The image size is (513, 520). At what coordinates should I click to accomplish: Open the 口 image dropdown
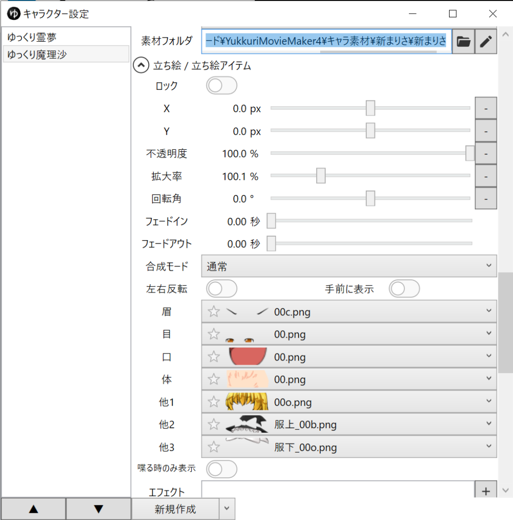(349, 356)
